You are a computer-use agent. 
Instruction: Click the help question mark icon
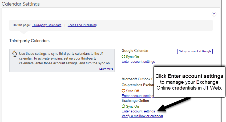point(214,14)
